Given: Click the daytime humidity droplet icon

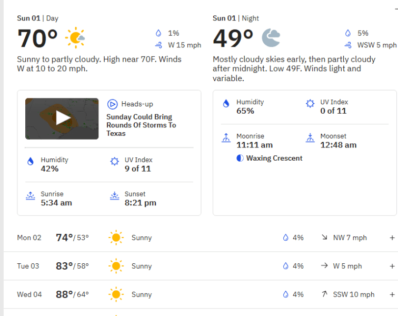Looking at the screenshot, I should 31,162.
